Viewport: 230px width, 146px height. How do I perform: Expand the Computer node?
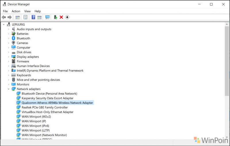click(x=9, y=48)
